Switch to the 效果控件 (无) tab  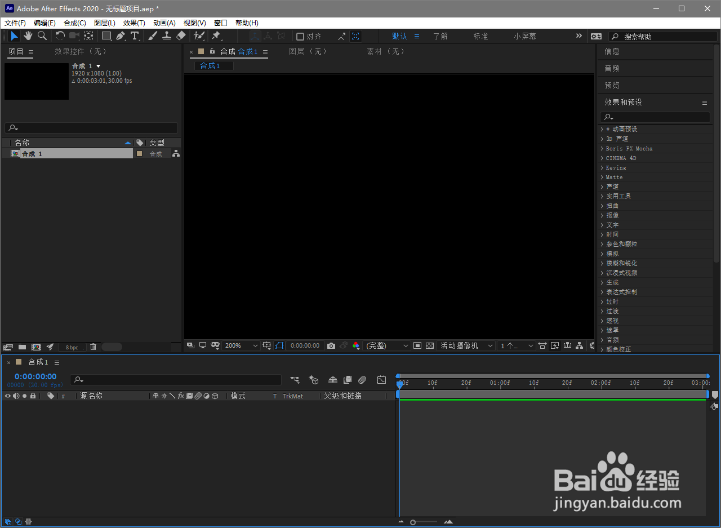tap(82, 51)
